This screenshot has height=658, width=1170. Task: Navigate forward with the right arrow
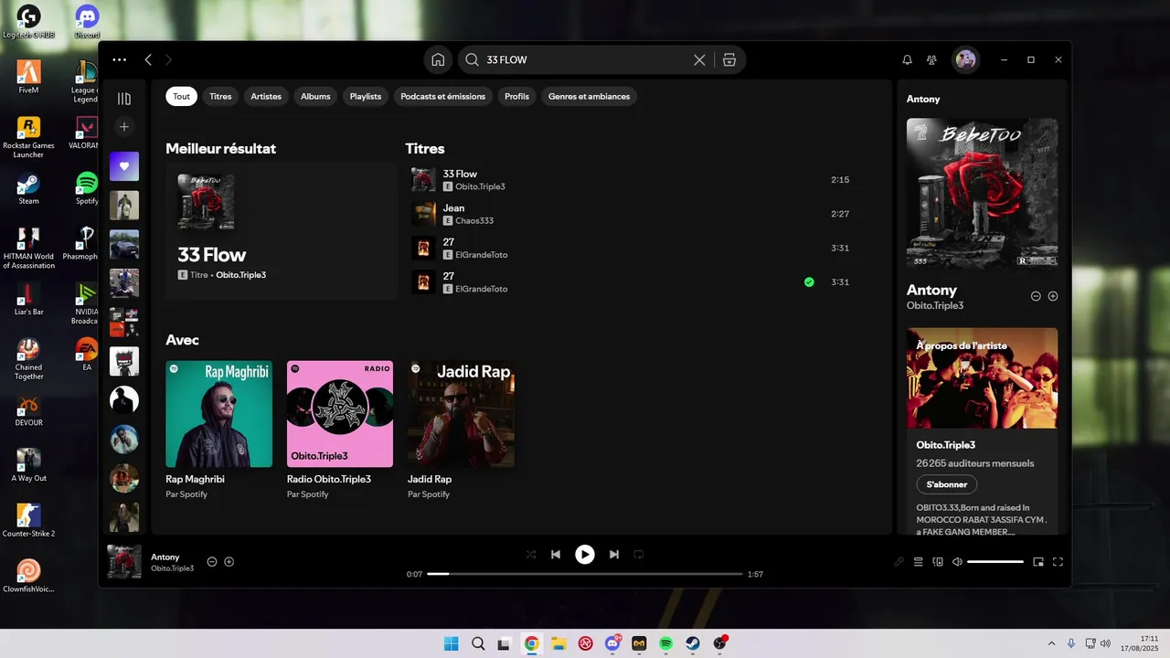(x=168, y=59)
